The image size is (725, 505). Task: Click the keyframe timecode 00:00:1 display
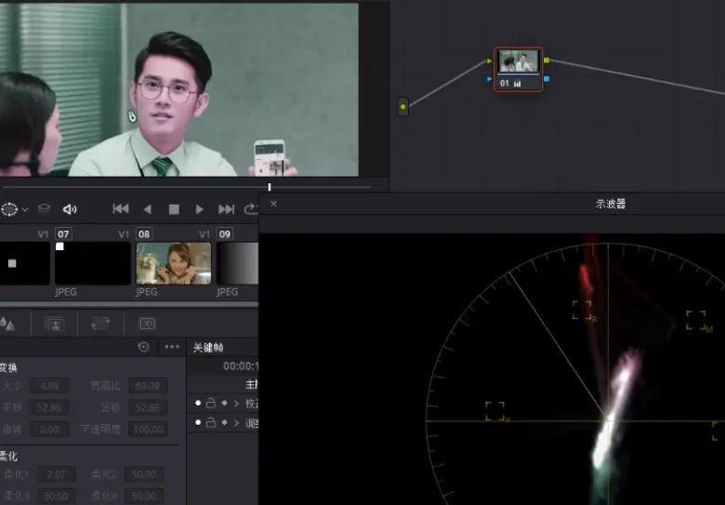[241, 366]
